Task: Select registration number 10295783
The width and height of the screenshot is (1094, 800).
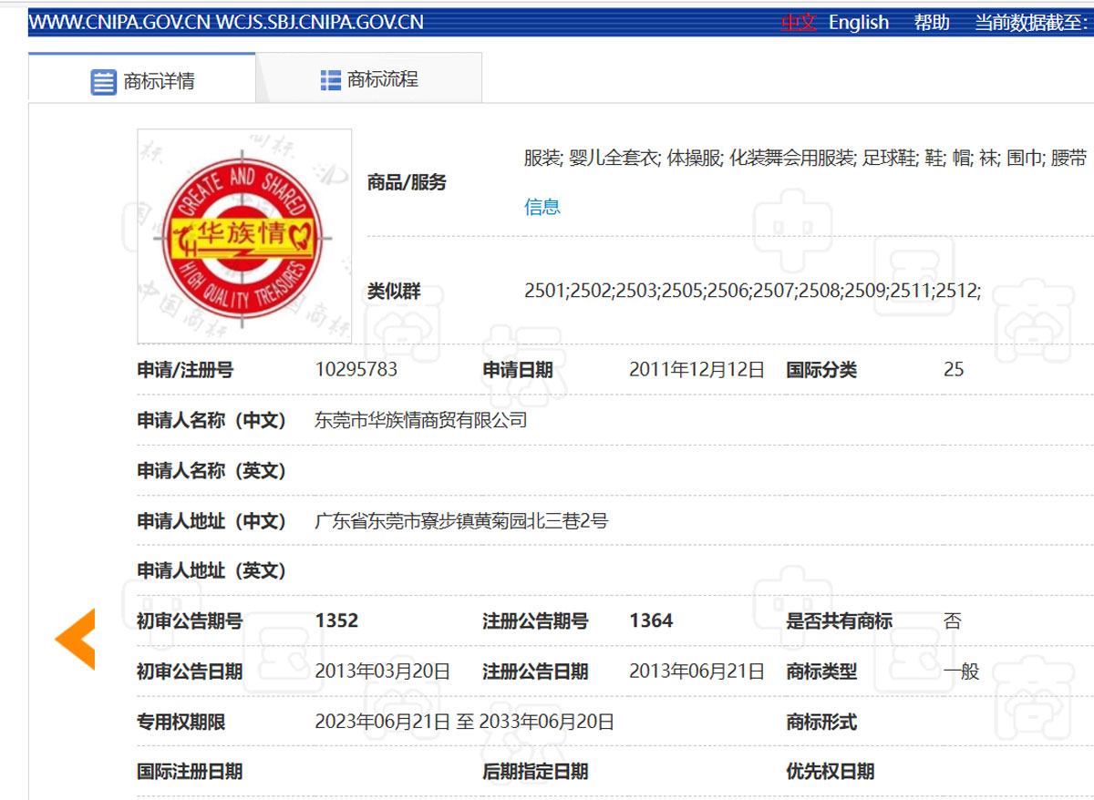Action: point(356,370)
